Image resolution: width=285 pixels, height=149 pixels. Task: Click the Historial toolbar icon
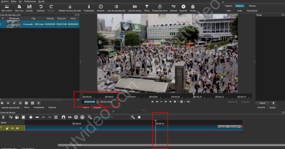[173, 7]
